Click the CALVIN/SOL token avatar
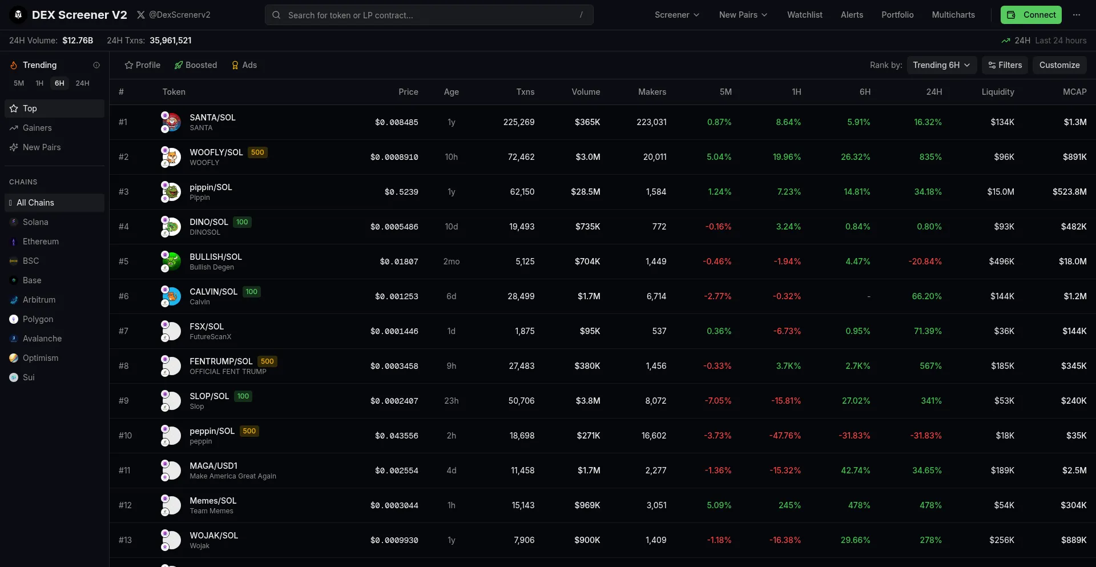This screenshot has width=1096, height=567. click(171, 296)
